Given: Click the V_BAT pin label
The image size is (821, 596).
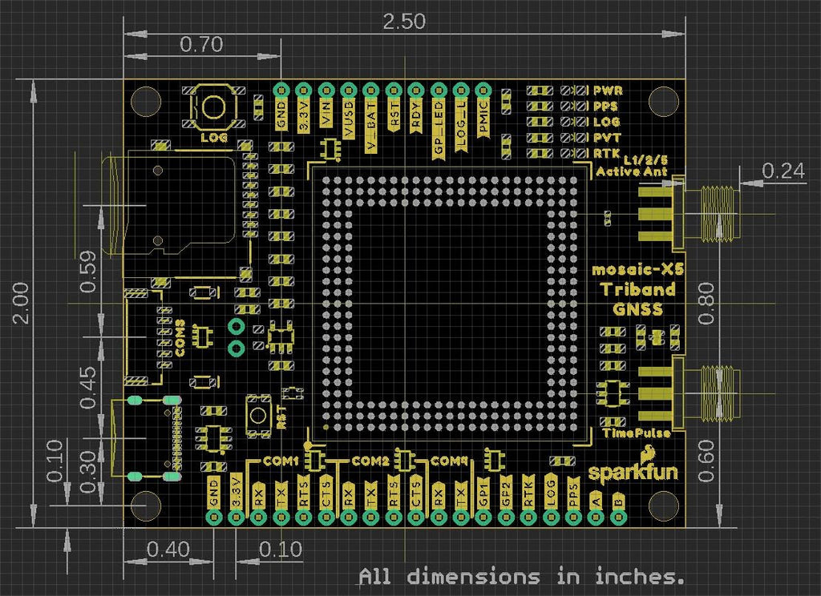Looking at the screenshot, I should 370,126.
